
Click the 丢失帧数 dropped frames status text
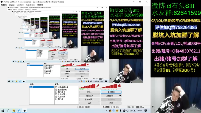point(111,107)
